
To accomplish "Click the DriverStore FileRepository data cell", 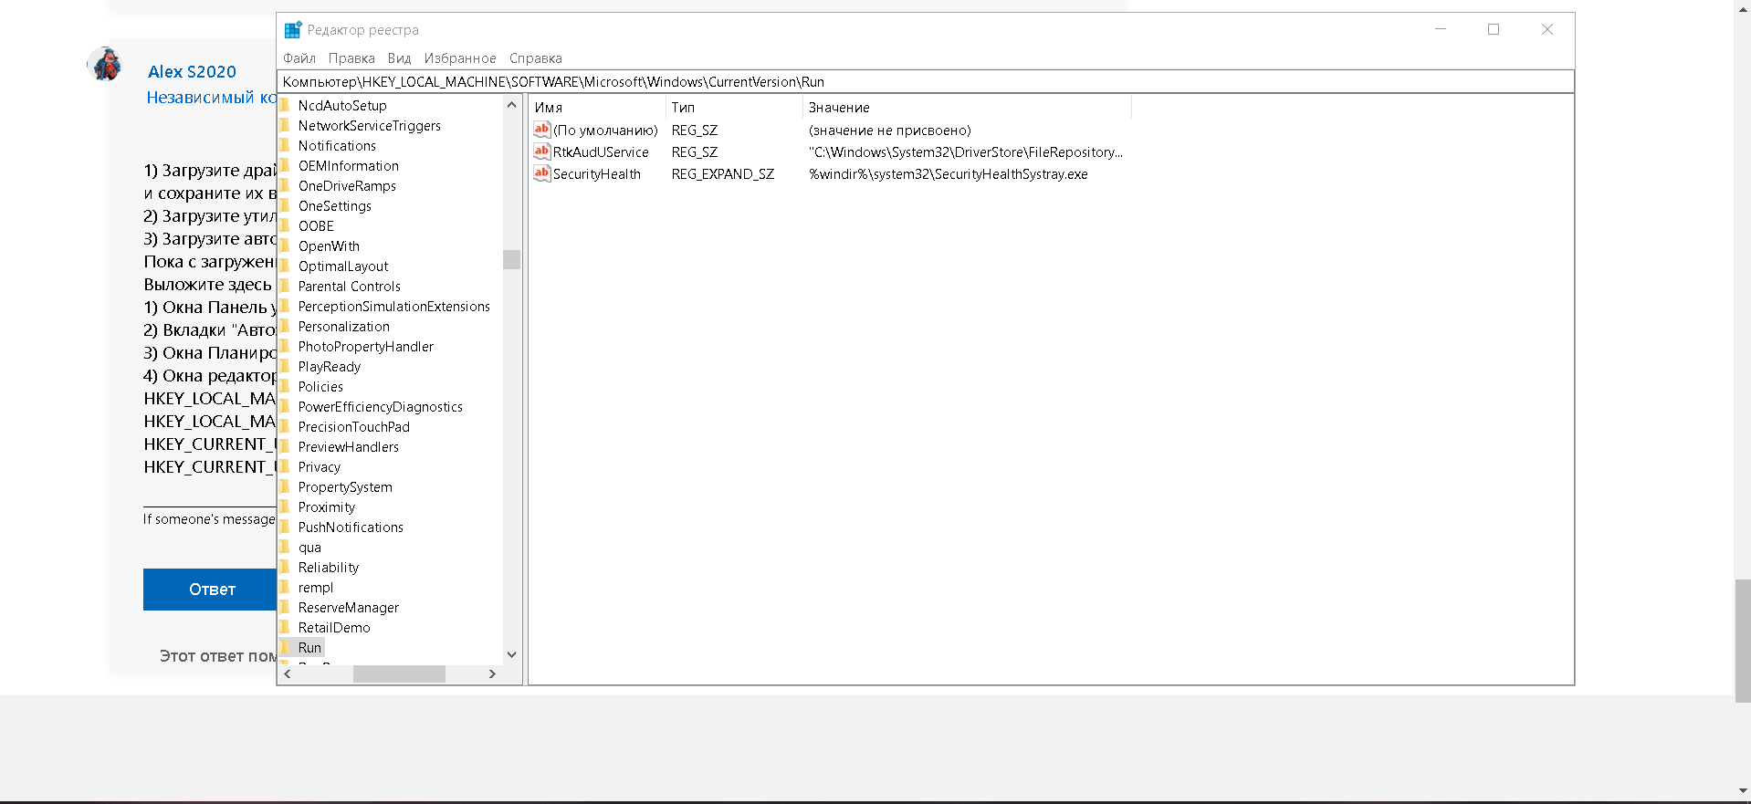I will pos(966,152).
